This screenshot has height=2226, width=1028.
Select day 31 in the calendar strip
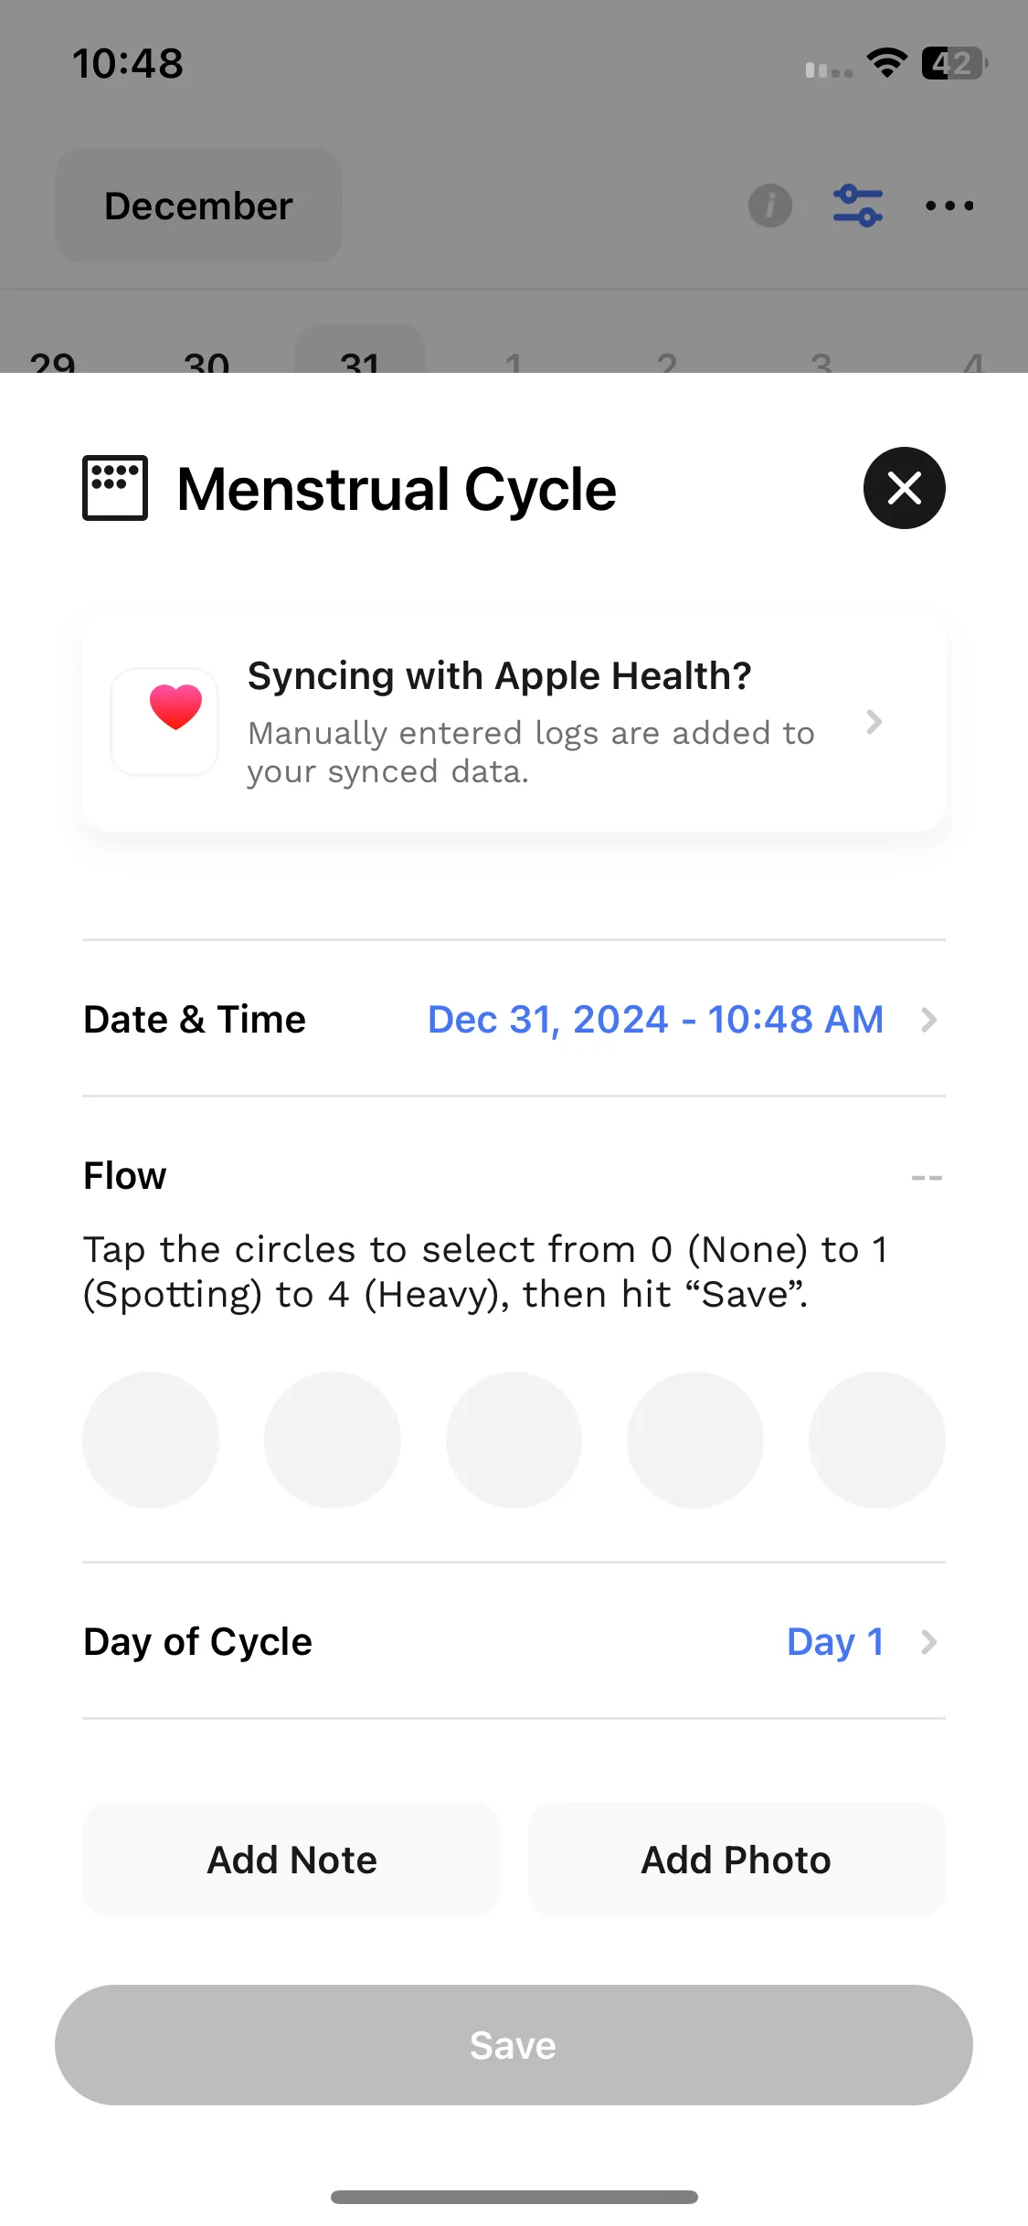point(360,350)
